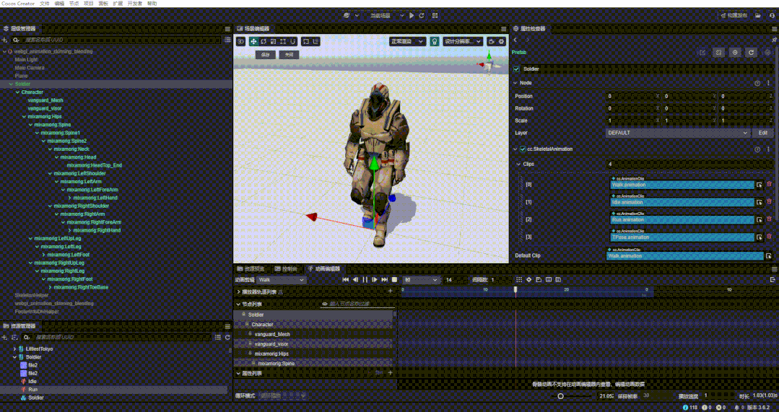Collapse the Node section
779x412 pixels.
(515, 83)
